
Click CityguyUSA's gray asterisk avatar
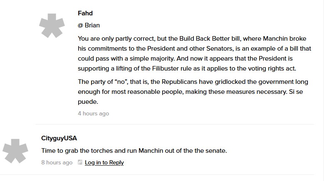click(15, 151)
